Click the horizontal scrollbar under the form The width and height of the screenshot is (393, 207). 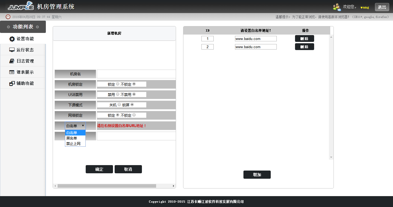click(106, 186)
